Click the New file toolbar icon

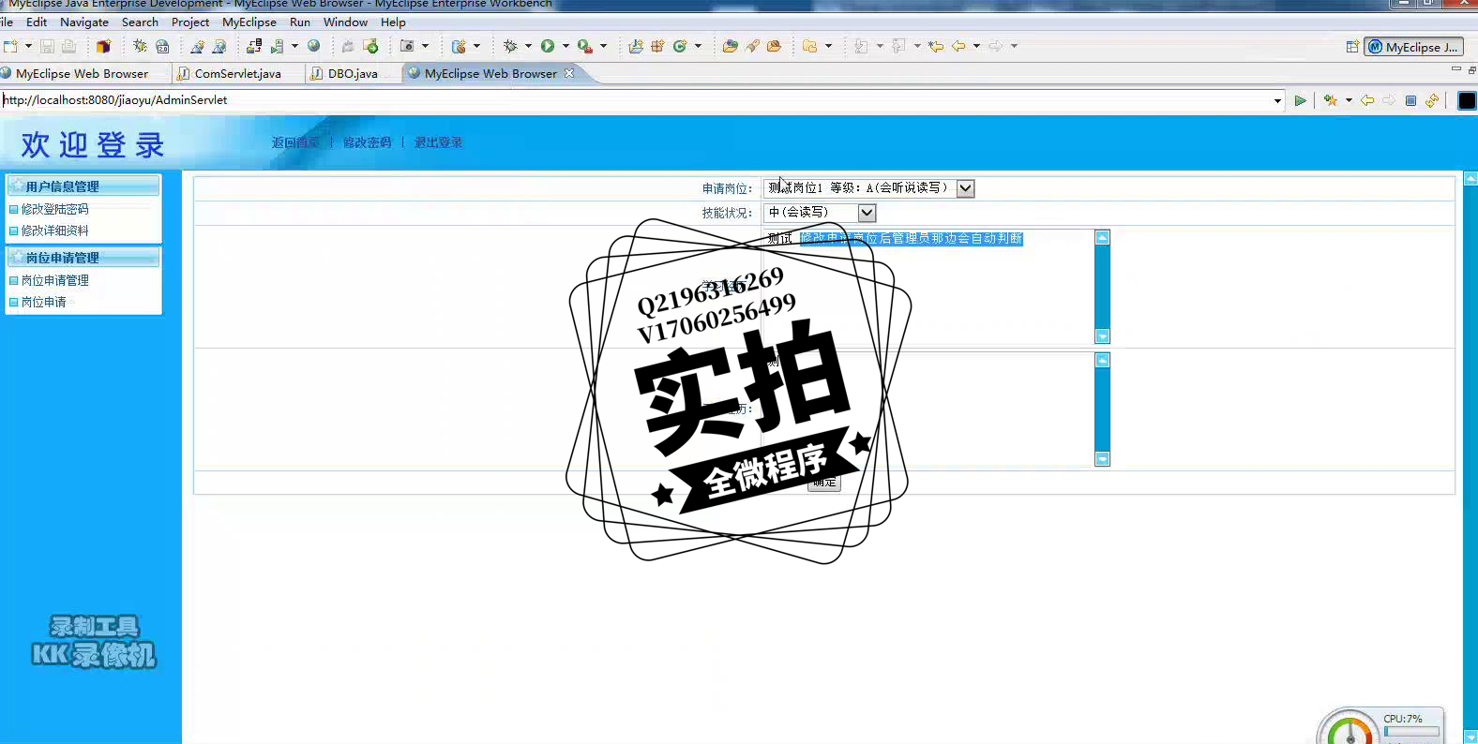(x=10, y=46)
